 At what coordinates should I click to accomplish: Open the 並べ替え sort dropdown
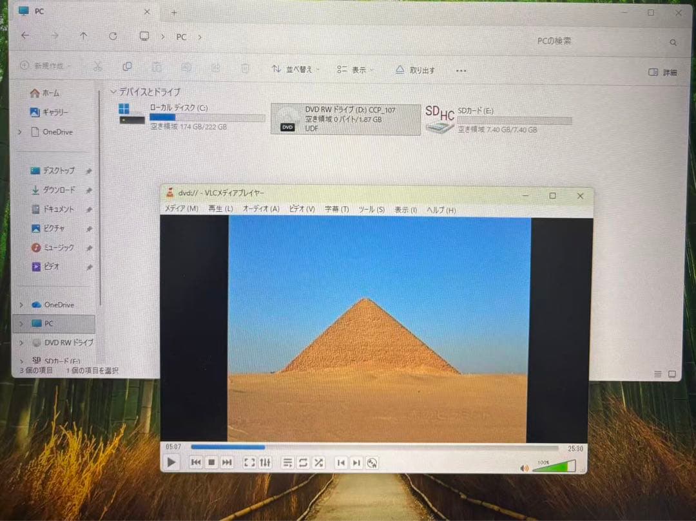[x=295, y=69]
